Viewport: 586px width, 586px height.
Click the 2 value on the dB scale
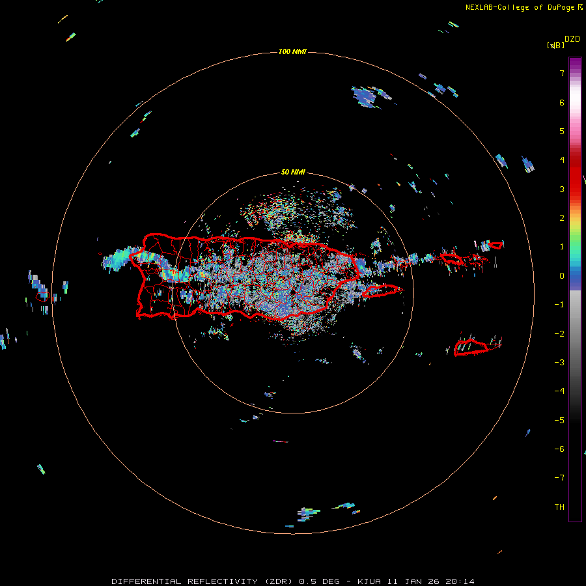click(562, 218)
